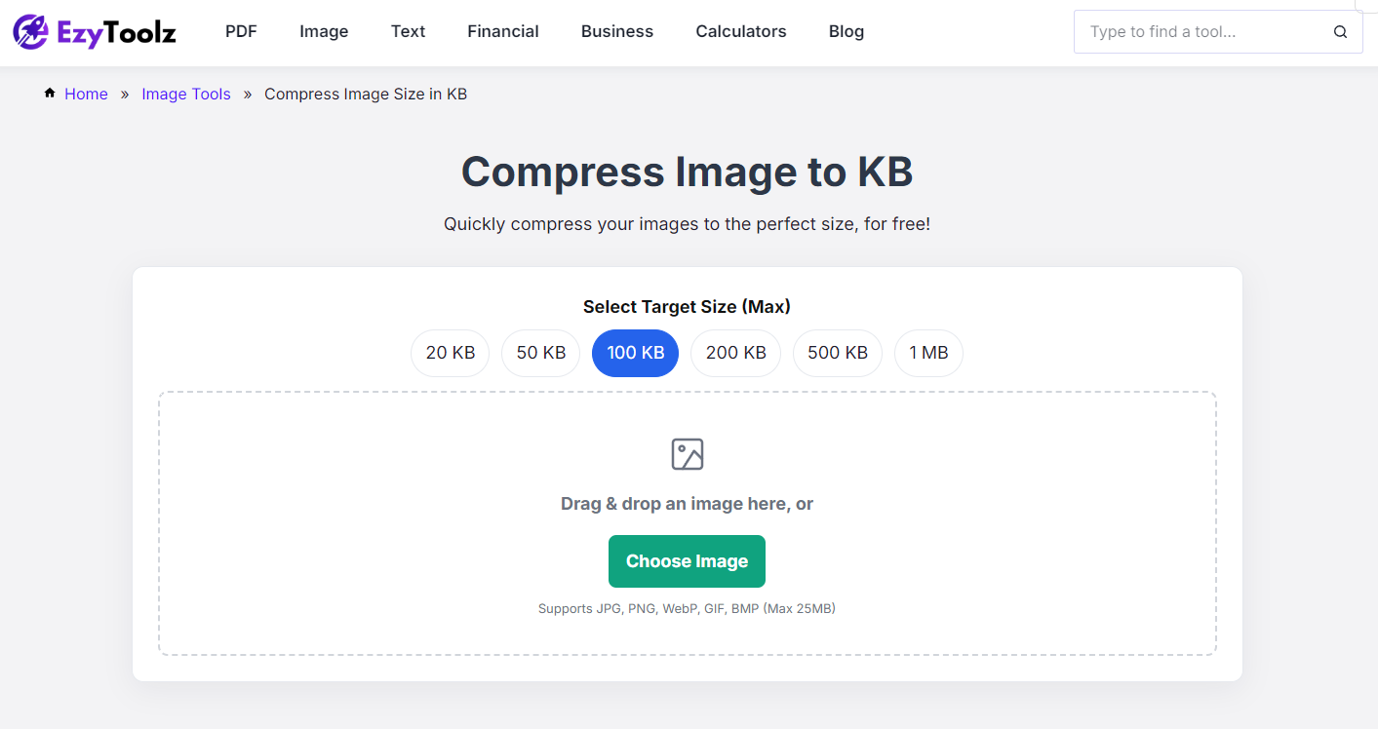Open the Business menu
This screenshot has height=729, width=1378.
point(616,31)
